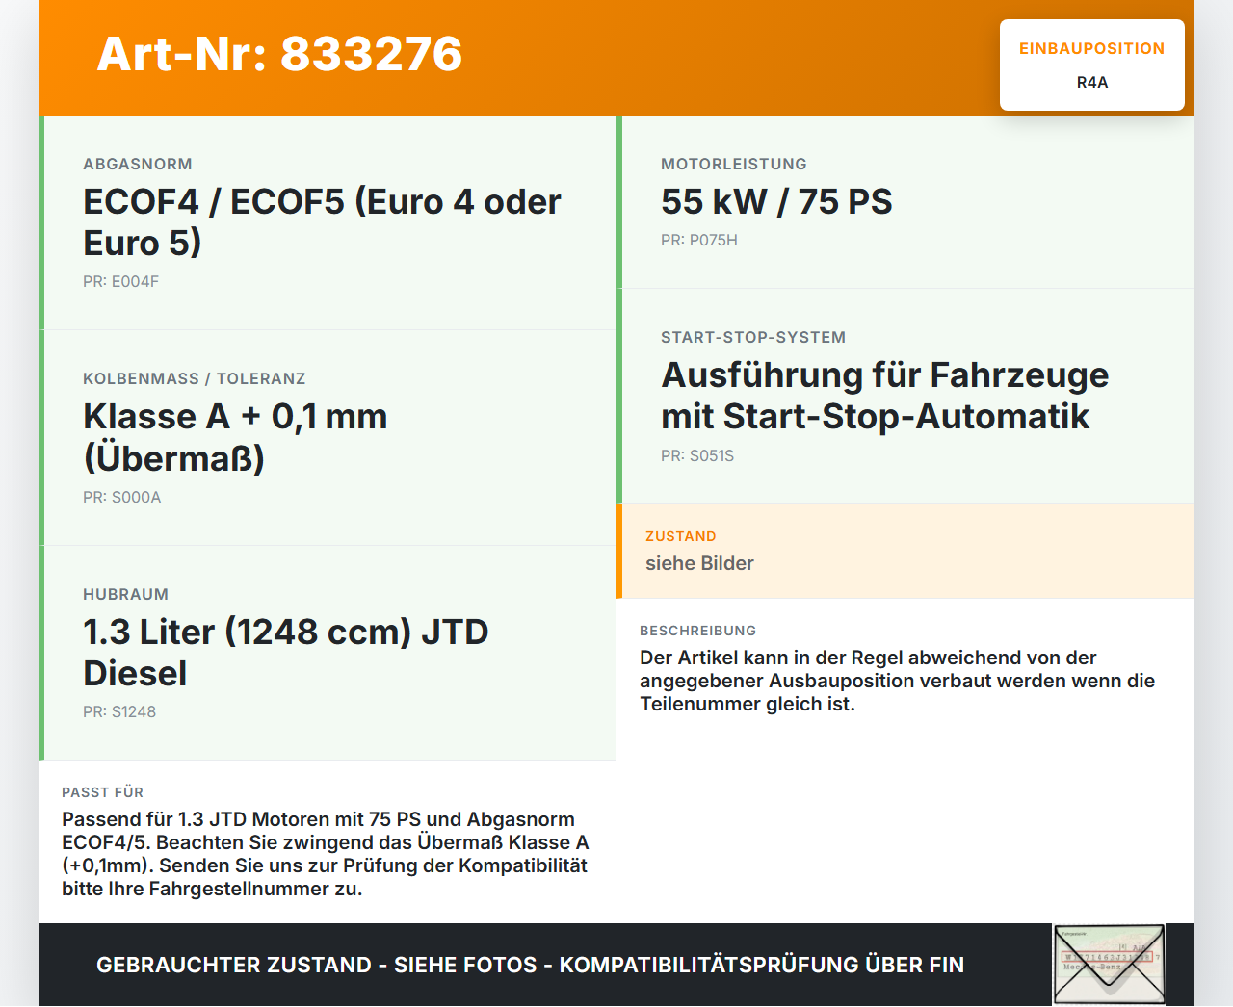Image resolution: width=1233 pixels, height=1007 pixels.
Task: Select the 1.3 Liter (1248 ccm) JTD Diesel value
Action: [x=285, y=653]
